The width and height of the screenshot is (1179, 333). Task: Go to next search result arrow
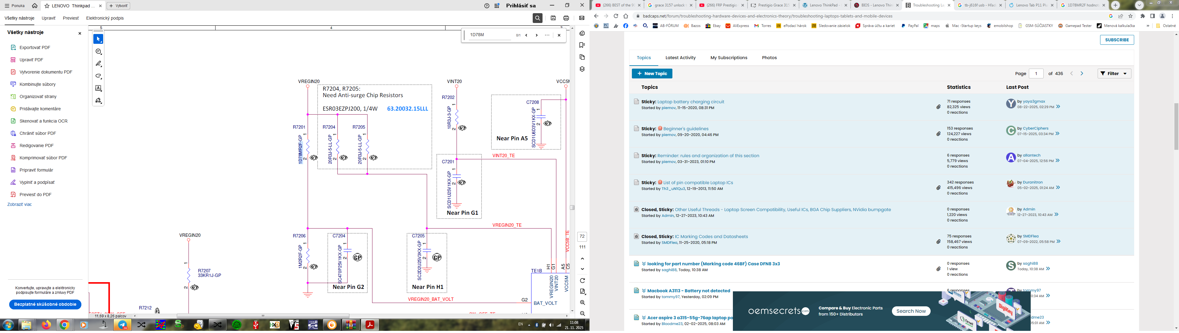(536, 35)
